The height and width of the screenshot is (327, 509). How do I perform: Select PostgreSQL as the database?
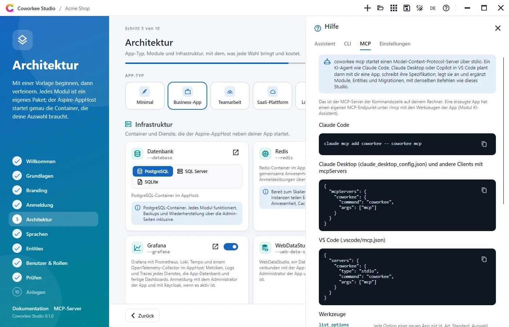coord(153,171)
